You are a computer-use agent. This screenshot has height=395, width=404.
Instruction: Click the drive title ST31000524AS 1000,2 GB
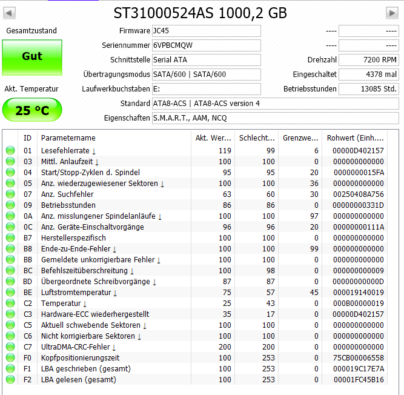(x=200, y=13)
